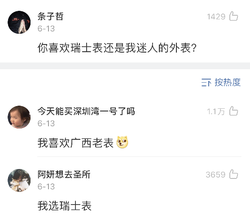Select comment text 你喜欢瑞士表还是我迷人的外表?

(x=117, y=48)
